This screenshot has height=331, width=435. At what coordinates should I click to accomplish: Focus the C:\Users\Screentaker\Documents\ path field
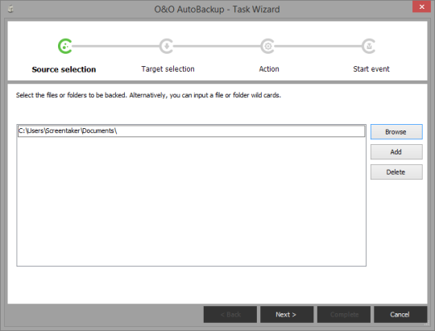(x=191, y=131)
